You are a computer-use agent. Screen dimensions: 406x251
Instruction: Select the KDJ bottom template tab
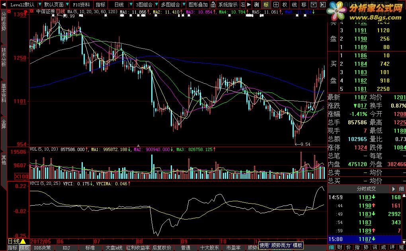[x=66, y=248]
